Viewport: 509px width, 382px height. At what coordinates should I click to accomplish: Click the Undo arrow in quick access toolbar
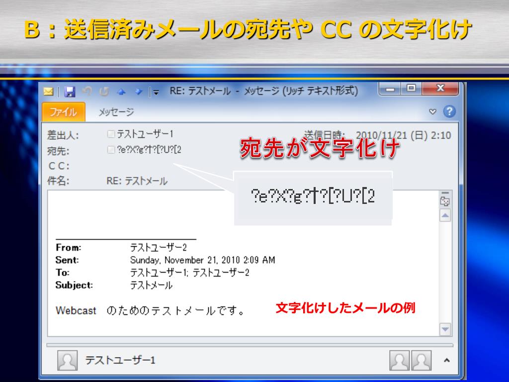click(x=87, y=92)
